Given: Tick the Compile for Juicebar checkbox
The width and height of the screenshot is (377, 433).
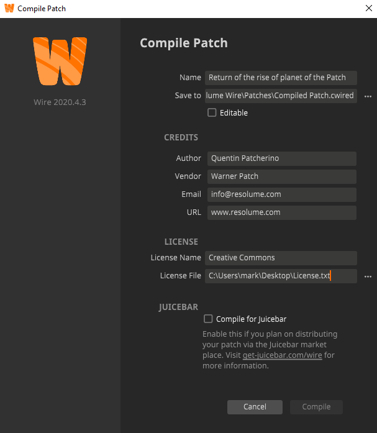Looking at the screenshot, I should pyautogui.click(x=208, y=319).
